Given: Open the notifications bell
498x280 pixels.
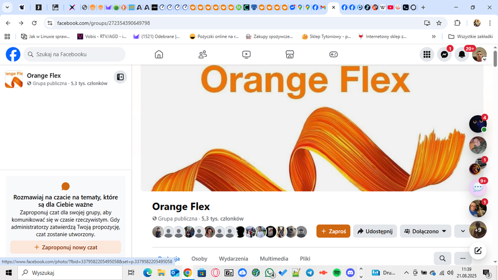Looking at the screenshot, I should (x=462, y=55).
